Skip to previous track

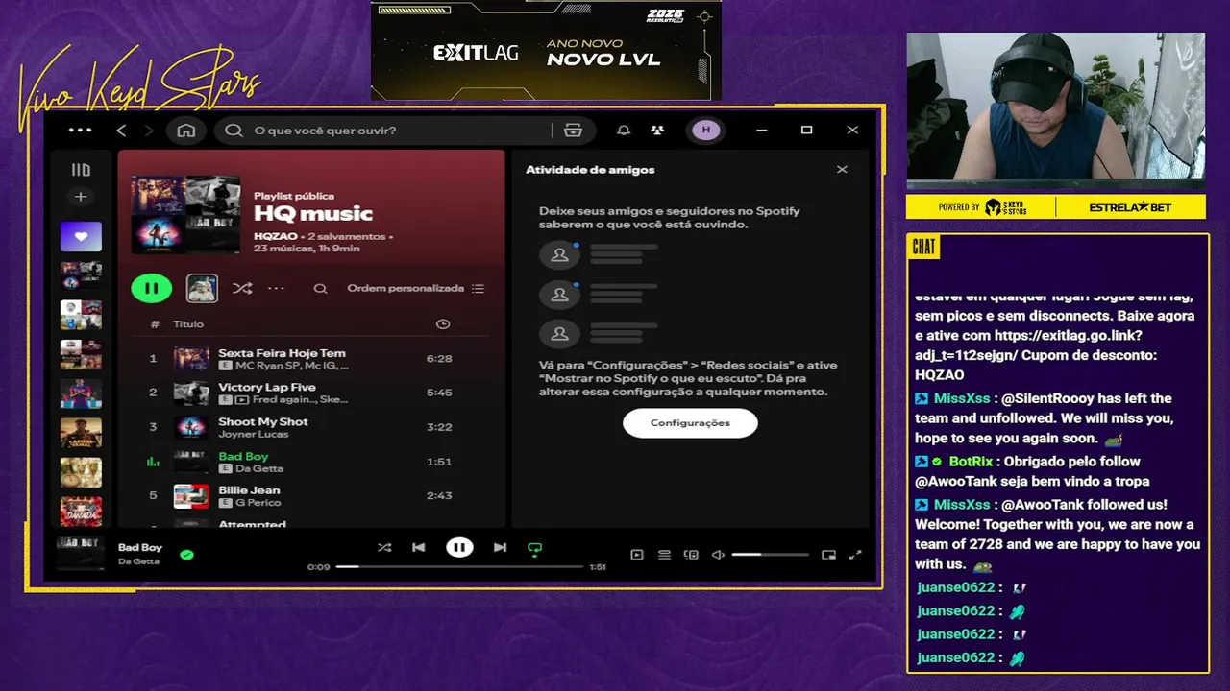(x=419, y=548)
